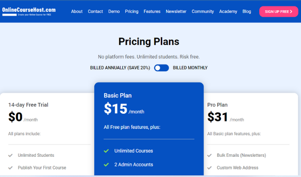Screen dimensions: 301x177
Task: Click the OnlineCourseHost.com logo
Action: 29,11
